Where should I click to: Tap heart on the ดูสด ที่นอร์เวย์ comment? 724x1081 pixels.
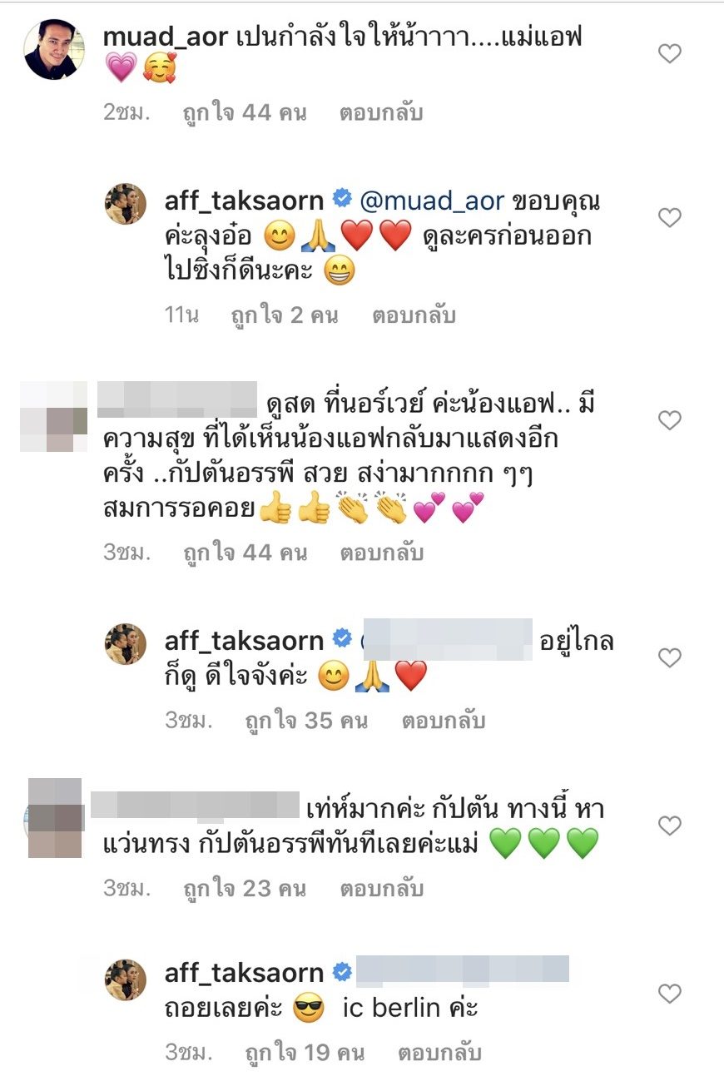[x=669, y=420]
